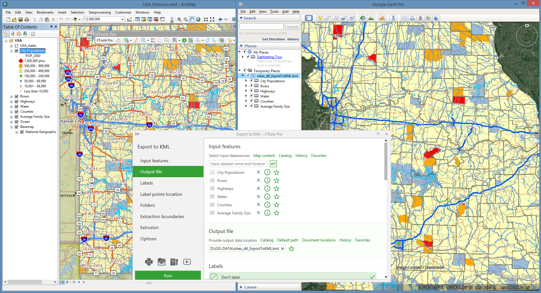541x293 pixels.
Task: Click the Input dataset name and location field
Action: coord(238,164)
